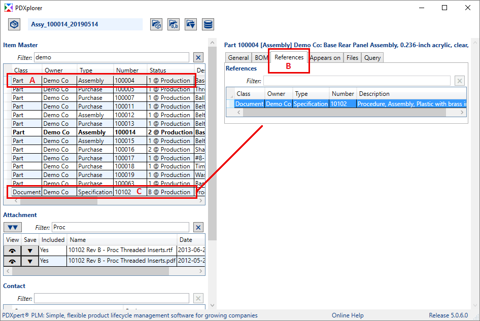480x321 pixels.
Task: Sort References list by Number column
Action: 343,94
